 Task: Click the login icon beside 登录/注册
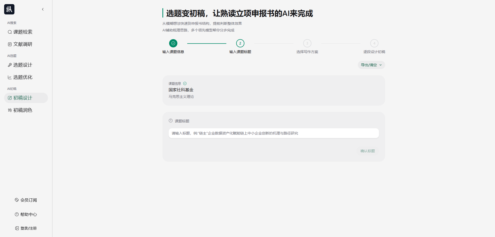click(x=17, y=228)
